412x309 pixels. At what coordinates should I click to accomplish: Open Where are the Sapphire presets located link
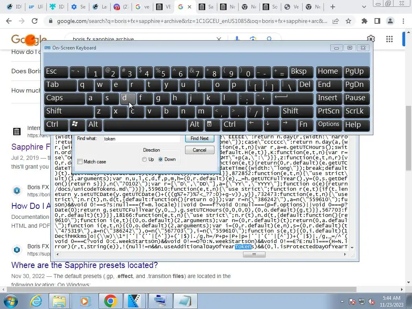pyautogui.click(x=84, y=265)
